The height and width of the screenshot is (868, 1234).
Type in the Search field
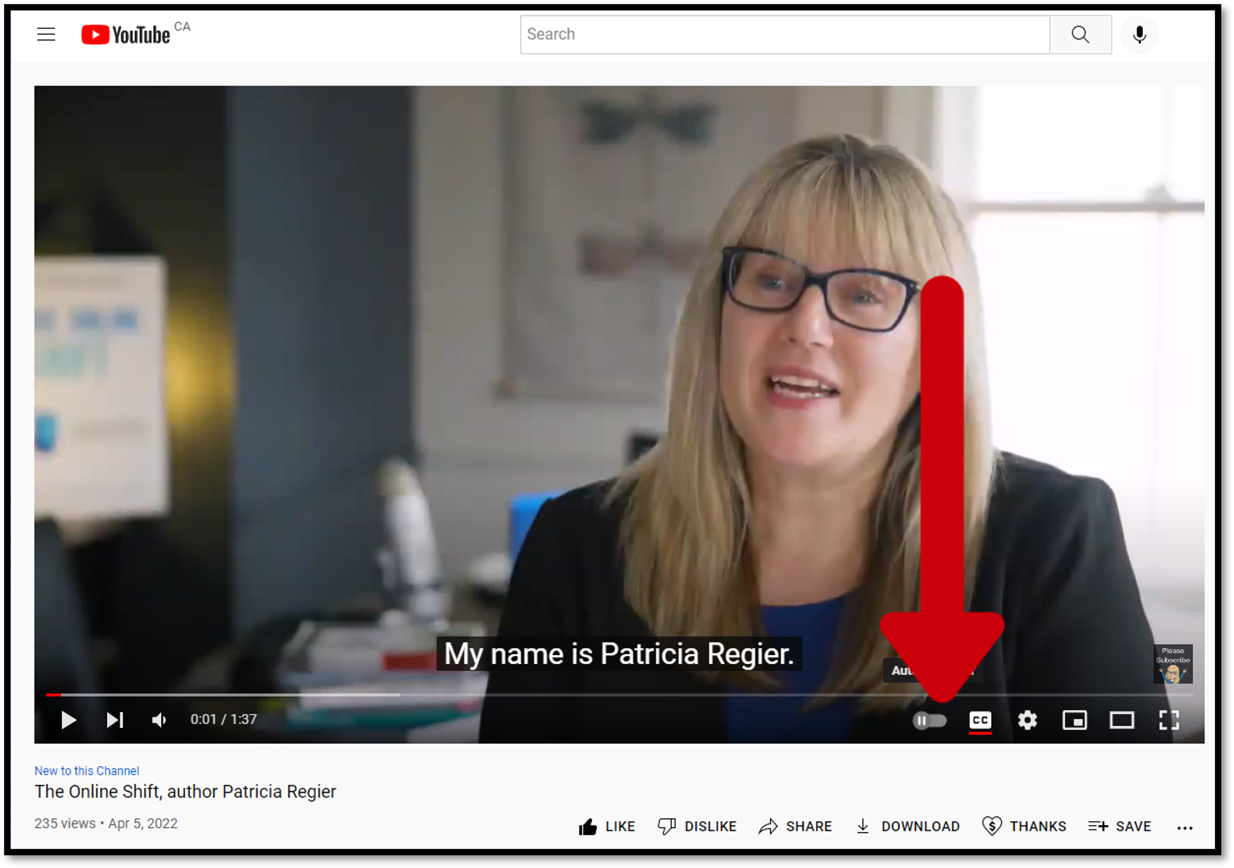785,34
